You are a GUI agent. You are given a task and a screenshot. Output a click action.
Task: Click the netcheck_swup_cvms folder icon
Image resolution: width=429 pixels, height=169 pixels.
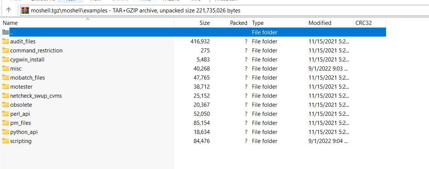(6, 95)
